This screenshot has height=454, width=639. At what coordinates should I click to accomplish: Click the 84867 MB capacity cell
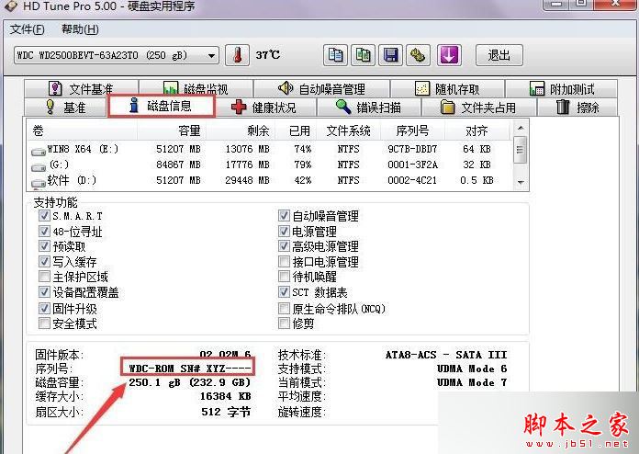(178, 165)
